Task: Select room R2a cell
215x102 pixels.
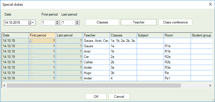Action: (177, 57)
